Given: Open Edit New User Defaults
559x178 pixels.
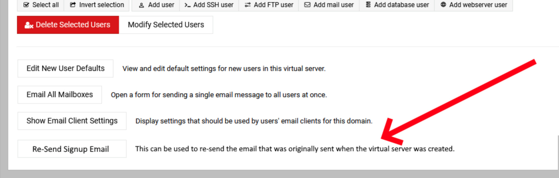Looking at the screenshot, I should click(x=65, y=68).
